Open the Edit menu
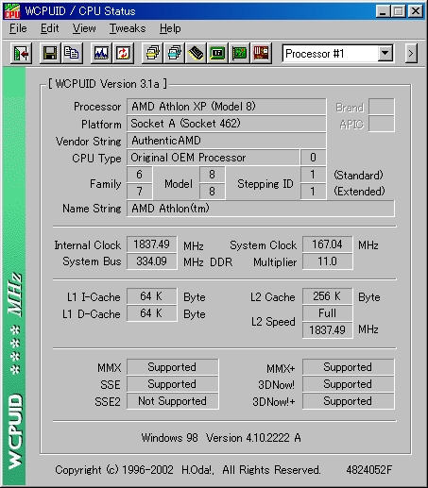The image size is (428, 488). tap(49, 28)
